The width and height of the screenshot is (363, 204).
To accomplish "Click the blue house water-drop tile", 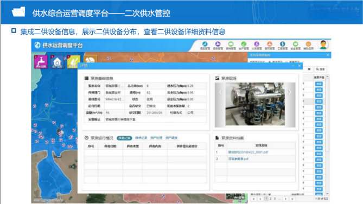I will click(x=57, y=62).
